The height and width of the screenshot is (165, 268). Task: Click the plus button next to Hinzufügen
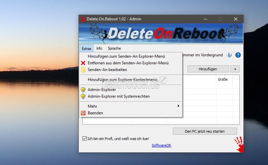point(235,69)
